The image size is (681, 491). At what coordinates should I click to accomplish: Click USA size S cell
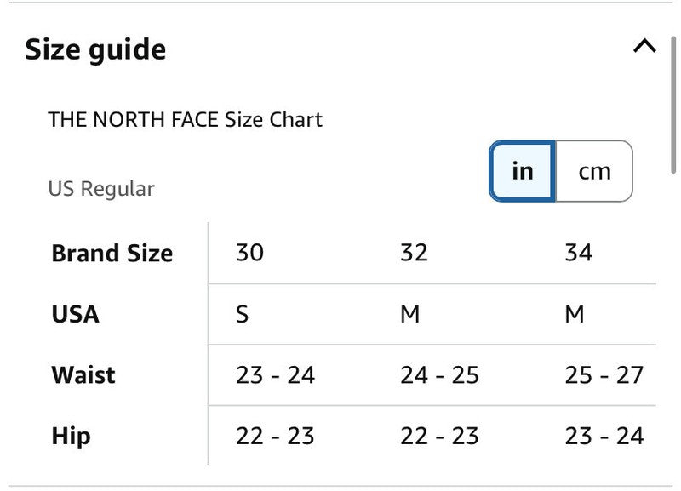(243, 314)
